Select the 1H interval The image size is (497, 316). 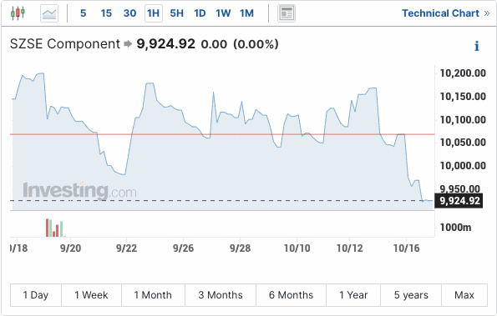(154, 13)
